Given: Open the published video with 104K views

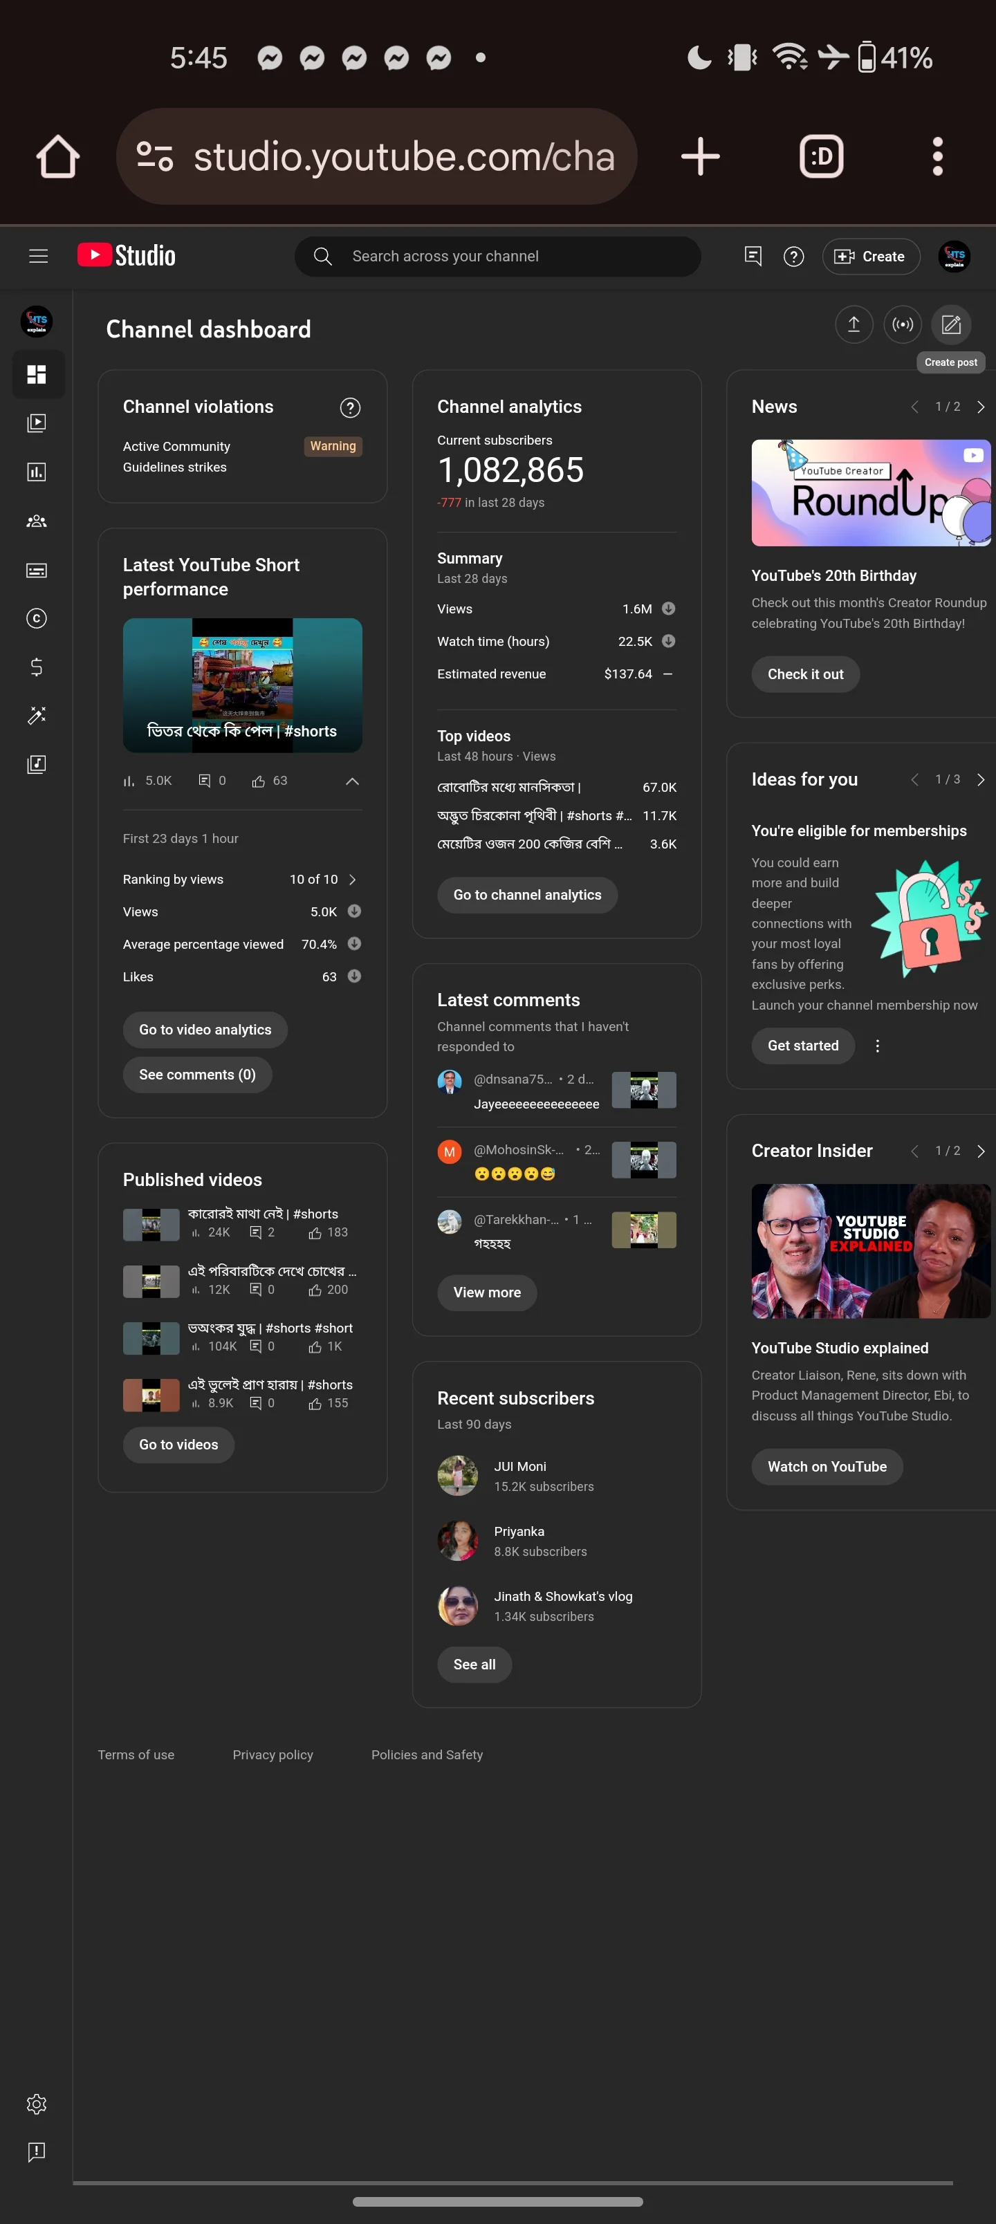Looking at the screenshot, I should point(242,1337).
